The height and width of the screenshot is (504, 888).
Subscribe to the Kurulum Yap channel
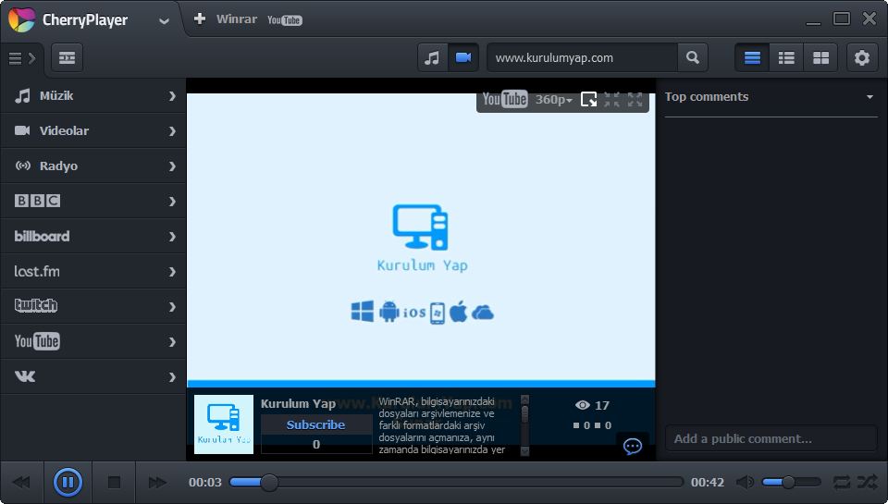[x=316, y=424]
